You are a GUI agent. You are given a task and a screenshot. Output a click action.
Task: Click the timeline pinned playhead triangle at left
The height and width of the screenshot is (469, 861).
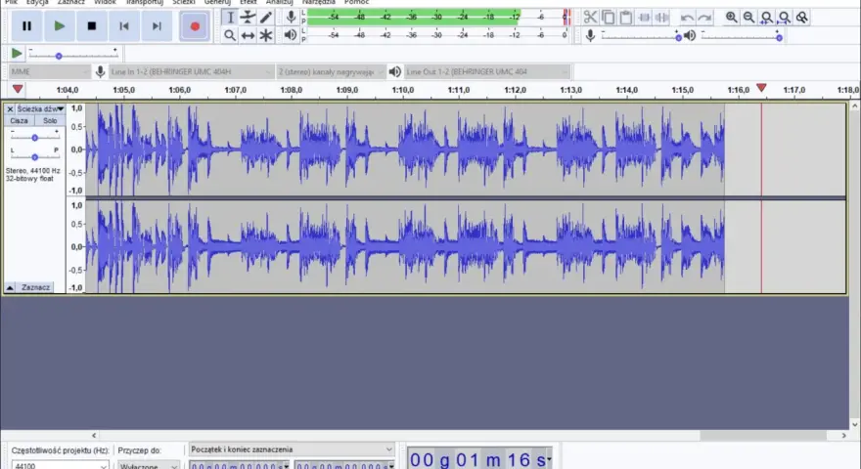(18, 89)
